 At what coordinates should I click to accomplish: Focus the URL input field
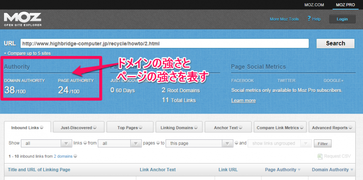[165, 43]
